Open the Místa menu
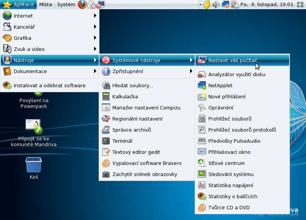Screen dimensions: 306x220 [x=46, y=5]
